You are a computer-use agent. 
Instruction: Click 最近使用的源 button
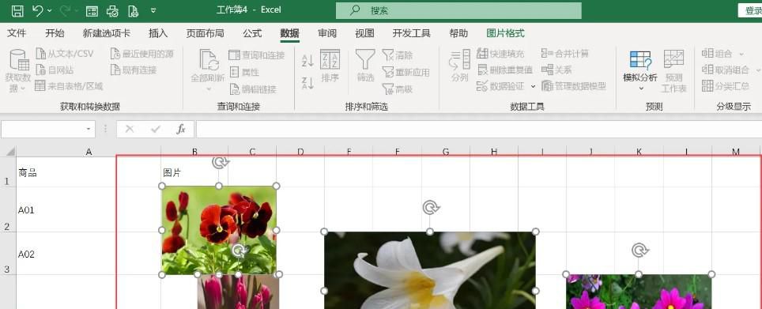click(x=142, y=54)
